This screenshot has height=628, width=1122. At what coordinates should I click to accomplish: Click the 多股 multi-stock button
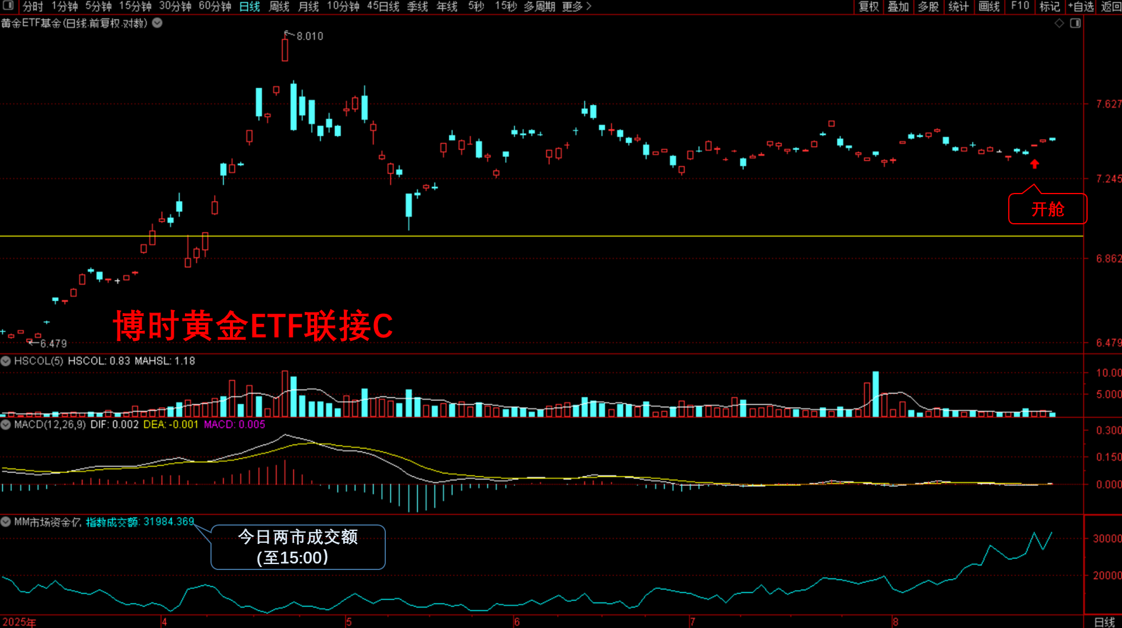[928, 7]
